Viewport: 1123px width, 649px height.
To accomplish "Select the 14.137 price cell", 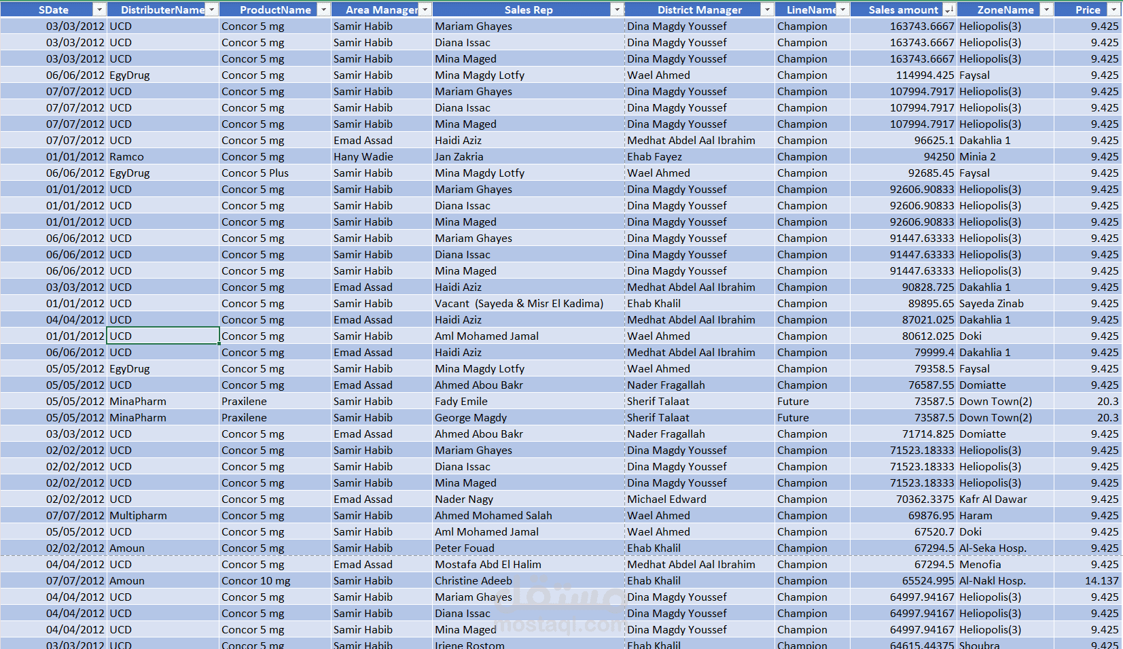I will coord(1088,580).
